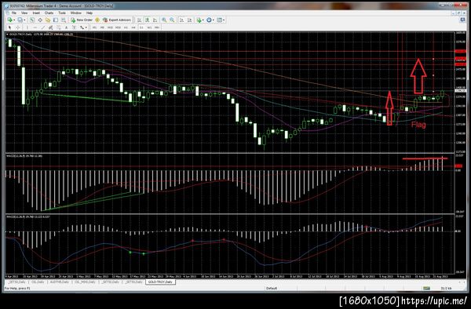Switch chart to line chart style

tap(155, 20)
